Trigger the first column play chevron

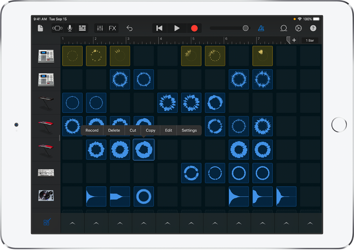tap(72, 223)
